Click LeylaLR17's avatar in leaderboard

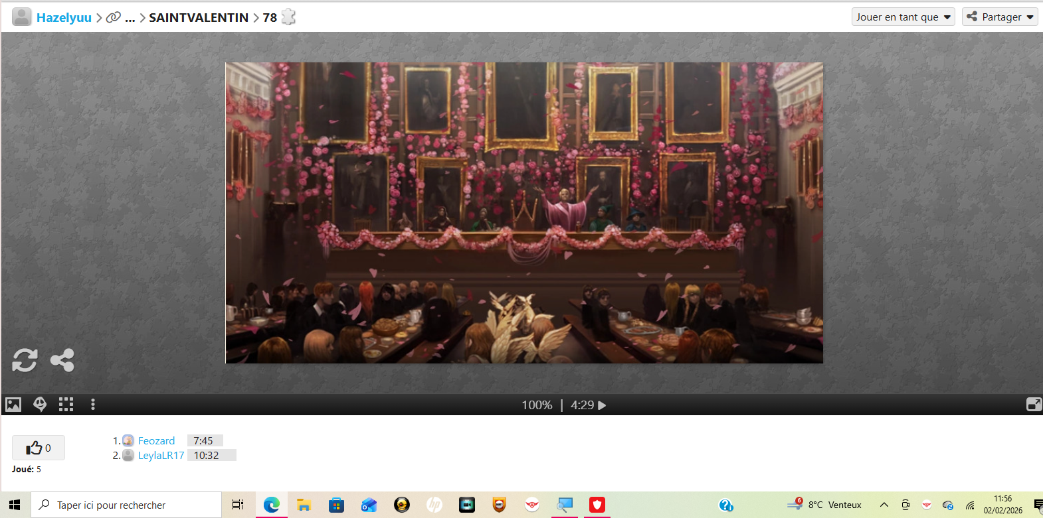pyautogui.click(x=128, y=455)
